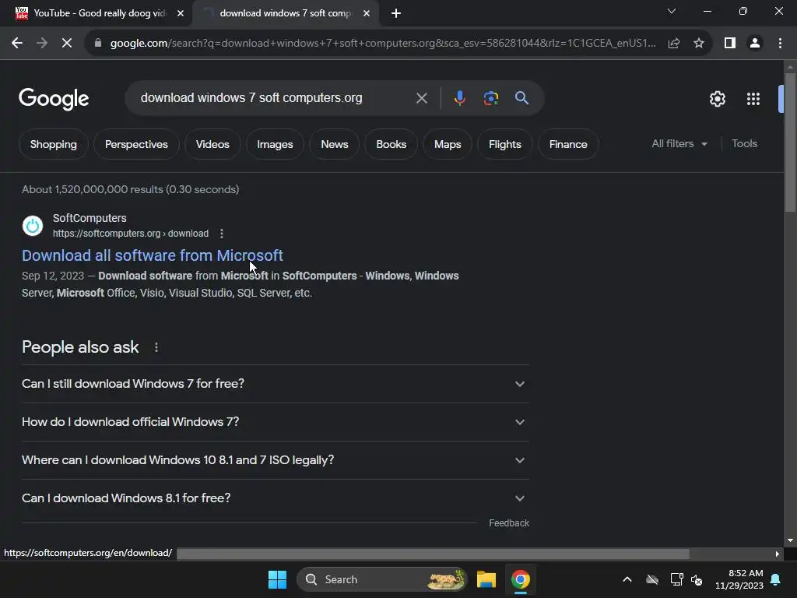This screenshot has width=797, height=598.
Task: Open Chrome three-dot menu
Action: 780,44
